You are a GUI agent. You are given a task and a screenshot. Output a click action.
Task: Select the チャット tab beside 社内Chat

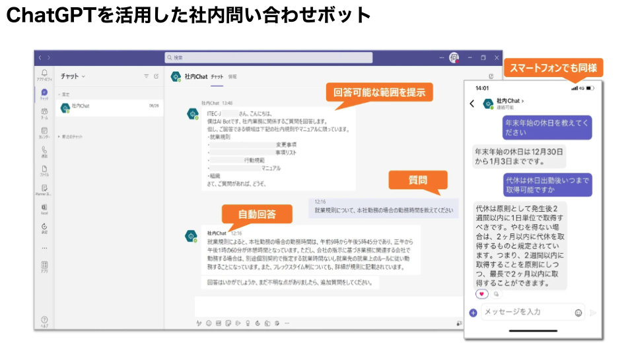point(217,77)
